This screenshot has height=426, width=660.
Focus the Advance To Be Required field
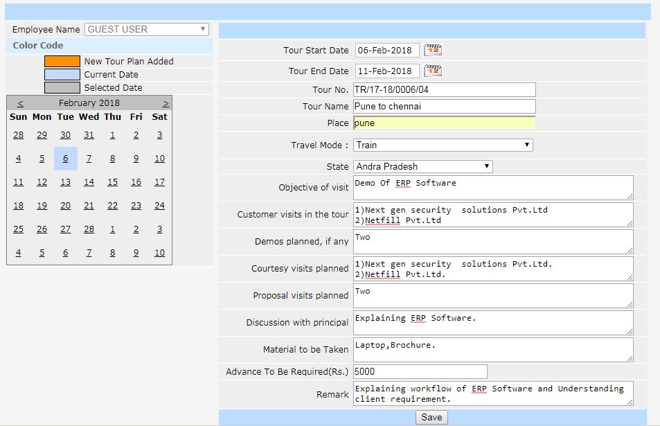420,372
